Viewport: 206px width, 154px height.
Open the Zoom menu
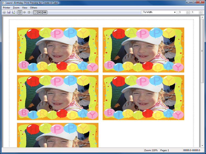click(16, 8)
